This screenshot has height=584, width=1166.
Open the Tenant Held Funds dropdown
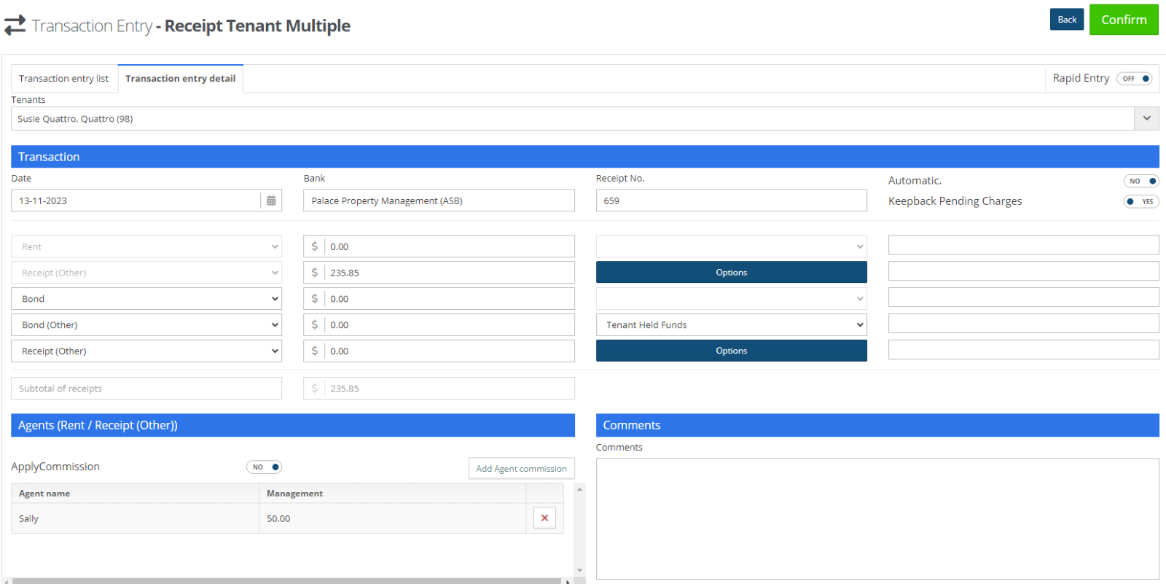[x=732, y=325]
